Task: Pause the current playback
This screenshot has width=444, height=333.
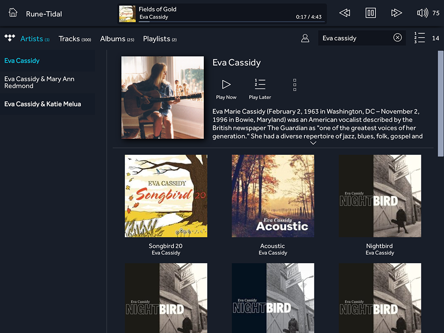Action: point(370,13)
